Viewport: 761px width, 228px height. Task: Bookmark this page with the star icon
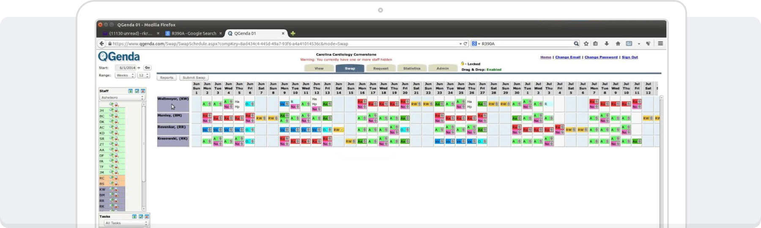click(x=586, y=43)
